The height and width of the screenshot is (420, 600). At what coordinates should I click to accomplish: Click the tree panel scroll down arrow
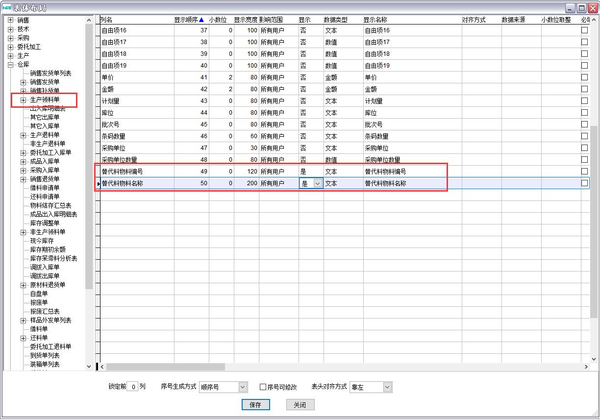pos(89,366)
